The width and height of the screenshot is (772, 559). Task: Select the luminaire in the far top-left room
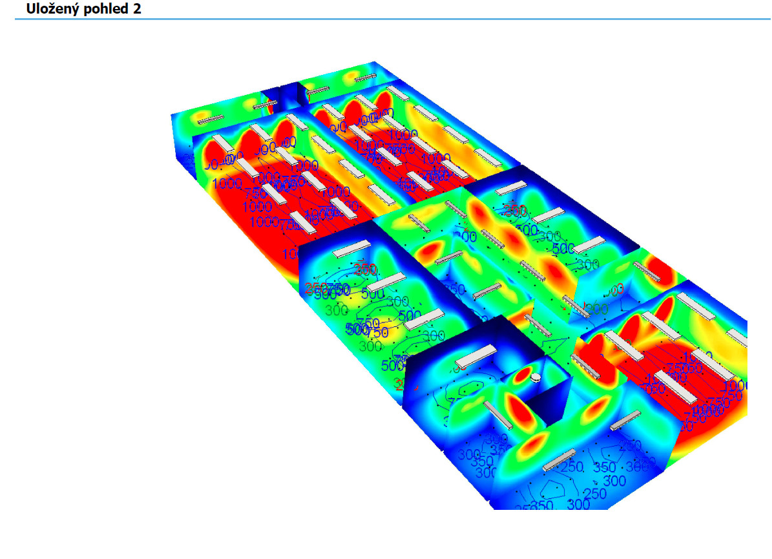click(x=211, y=119)
